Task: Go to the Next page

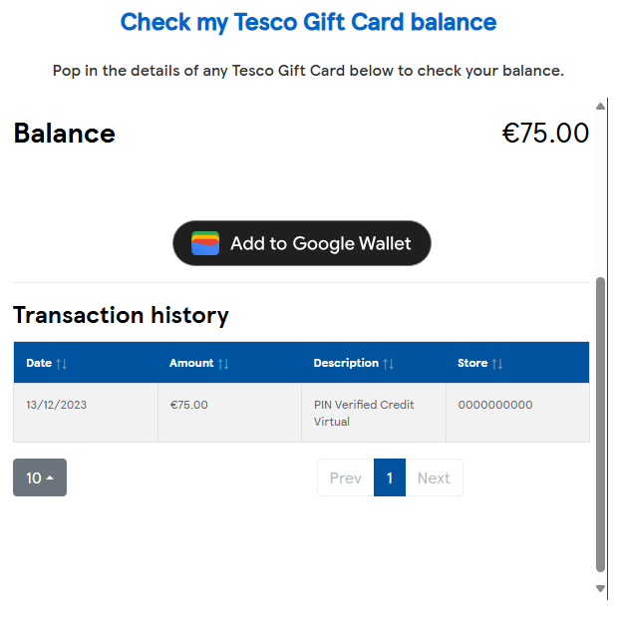Action: point(434,477)
